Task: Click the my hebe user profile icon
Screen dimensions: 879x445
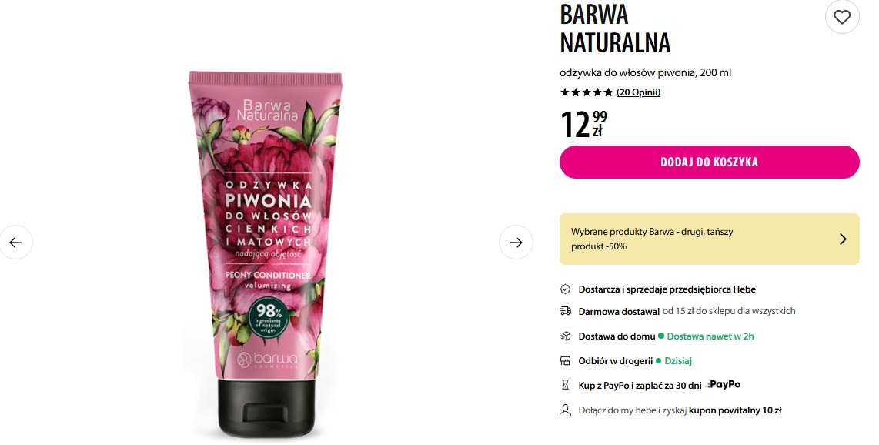Action: tap(565, 410)
